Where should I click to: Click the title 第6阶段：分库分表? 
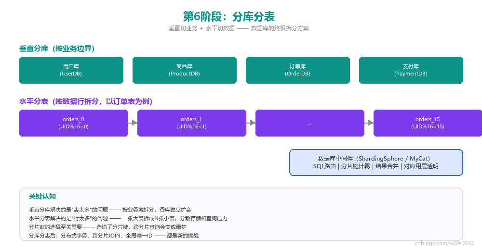[x=228, y=16]
